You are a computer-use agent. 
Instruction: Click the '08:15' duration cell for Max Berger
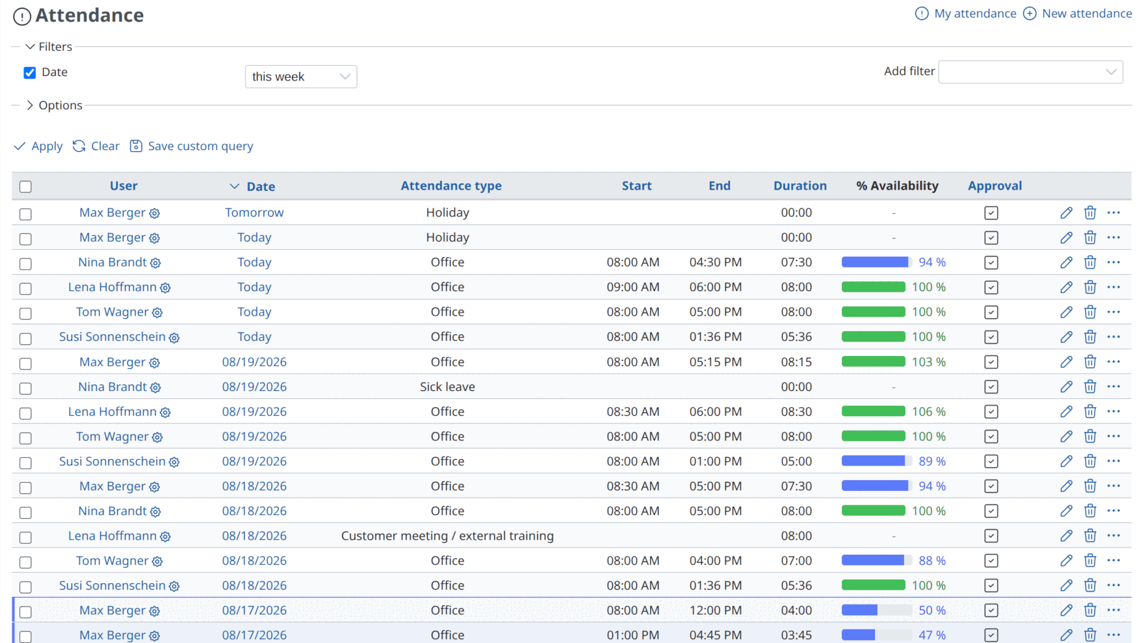796,362
